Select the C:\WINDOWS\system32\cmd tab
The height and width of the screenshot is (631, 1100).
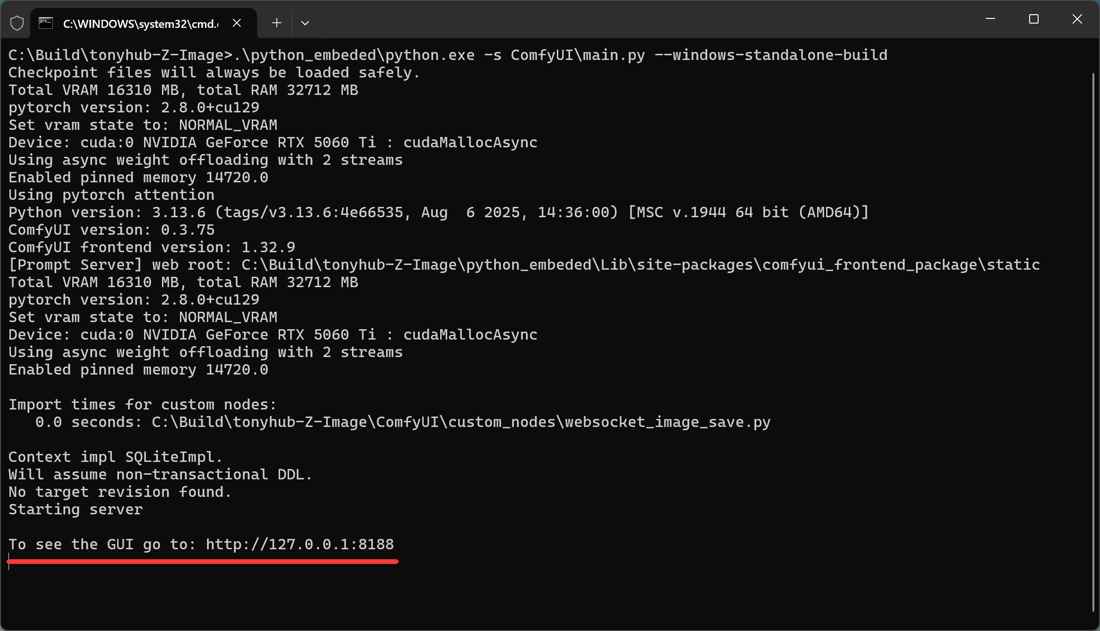[x=140, y=24]
